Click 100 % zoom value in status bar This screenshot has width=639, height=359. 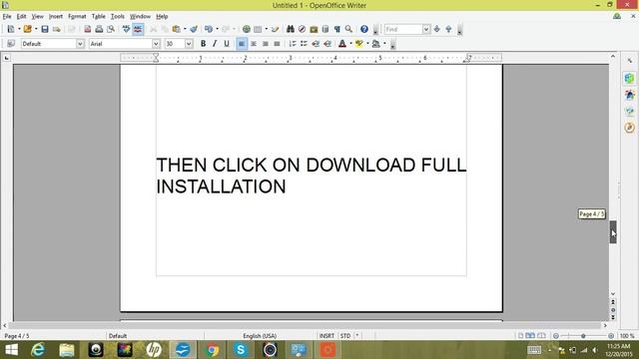pos(627,336)
